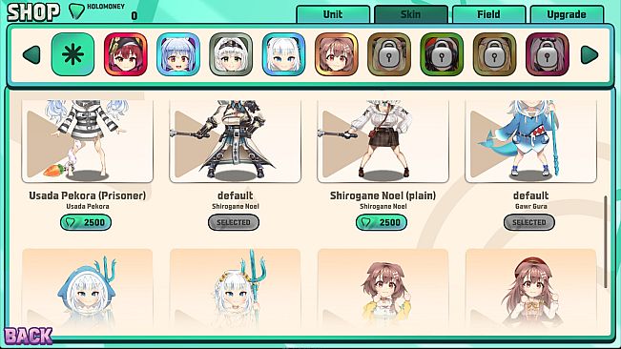
Task: Choose the brown-haired Korone portrait filter
Action: tap(336, 54)
